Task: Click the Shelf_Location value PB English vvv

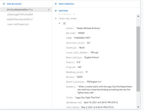Action: coord(94,82)
